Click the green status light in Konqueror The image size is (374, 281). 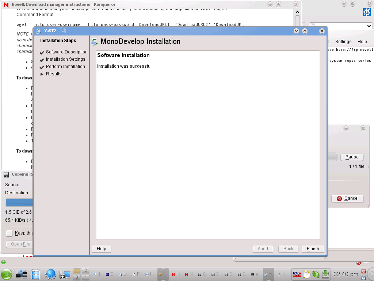[3, 262]
